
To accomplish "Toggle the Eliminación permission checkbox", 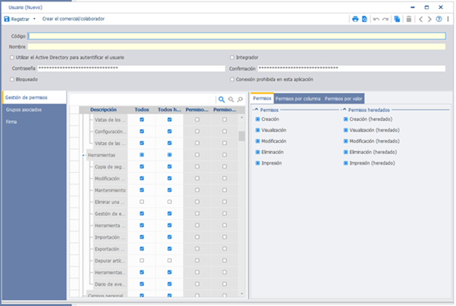I will 258,152.
